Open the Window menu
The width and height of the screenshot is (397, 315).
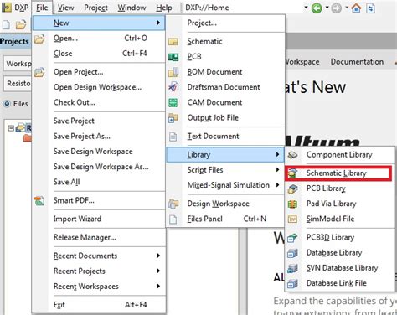(131, 8)
